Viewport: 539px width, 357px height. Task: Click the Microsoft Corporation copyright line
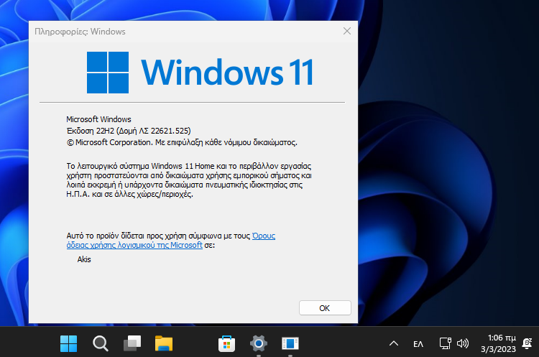182,142
